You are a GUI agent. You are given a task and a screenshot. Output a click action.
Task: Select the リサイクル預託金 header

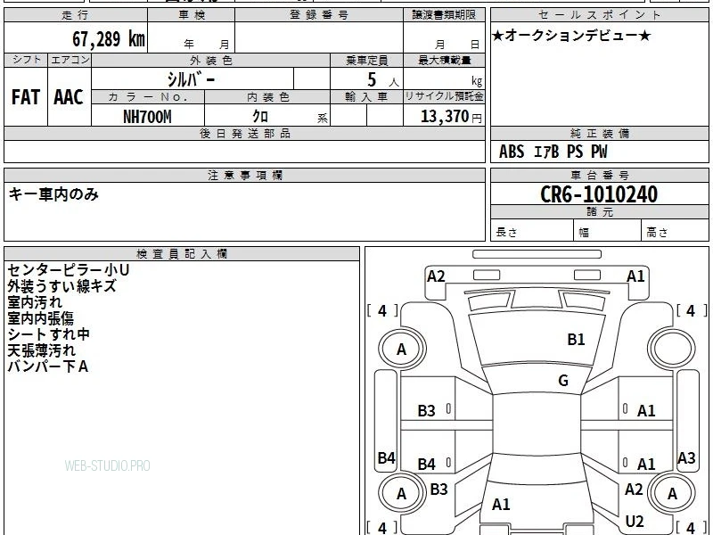[444, 97]
